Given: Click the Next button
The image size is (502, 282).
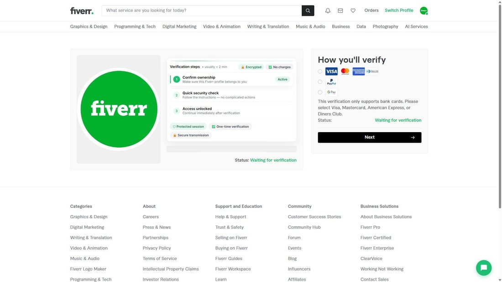Looking at the screenshot, I should (370, 137).
